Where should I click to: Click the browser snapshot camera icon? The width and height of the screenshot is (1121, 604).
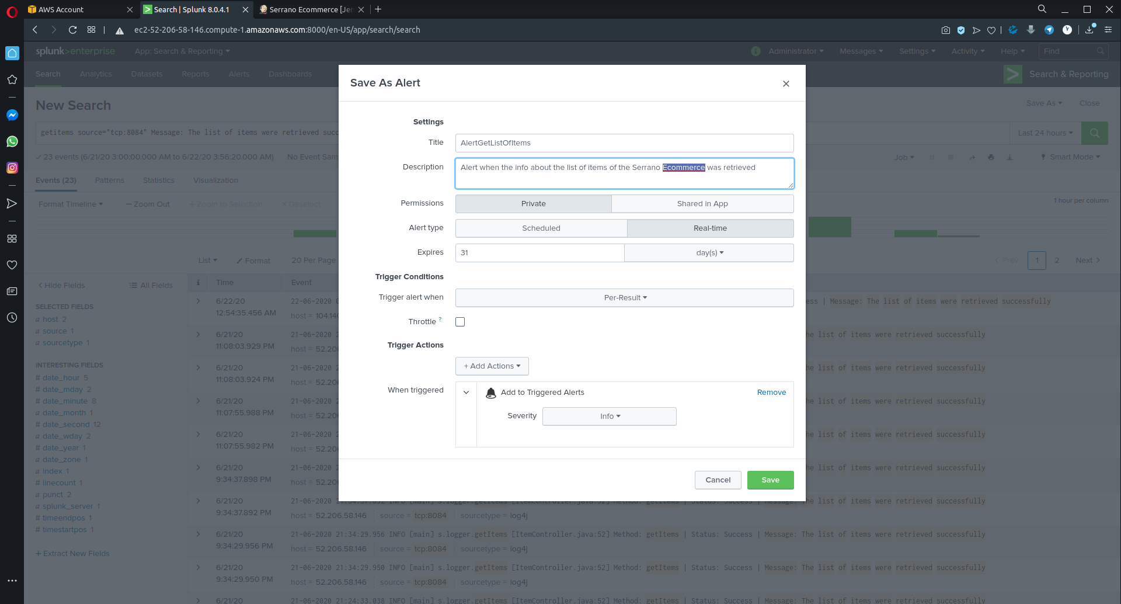(946, 30)
